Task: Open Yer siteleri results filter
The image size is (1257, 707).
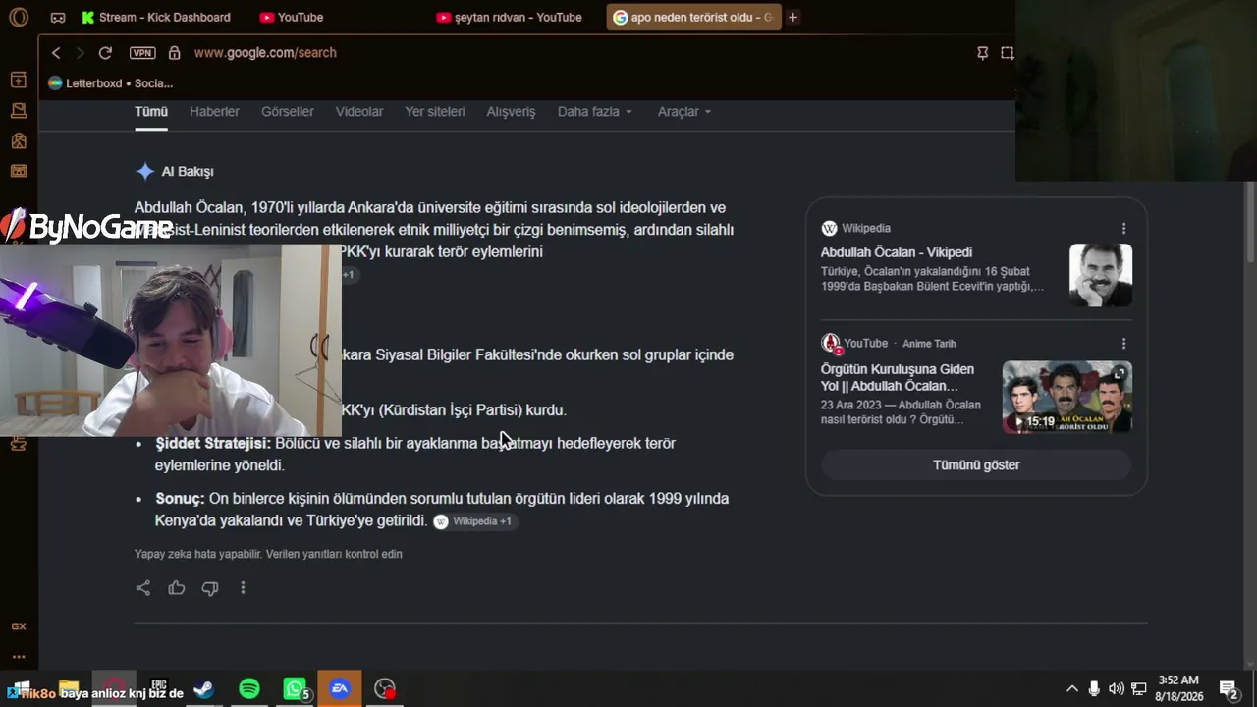Action: click(x=435, y=112)
